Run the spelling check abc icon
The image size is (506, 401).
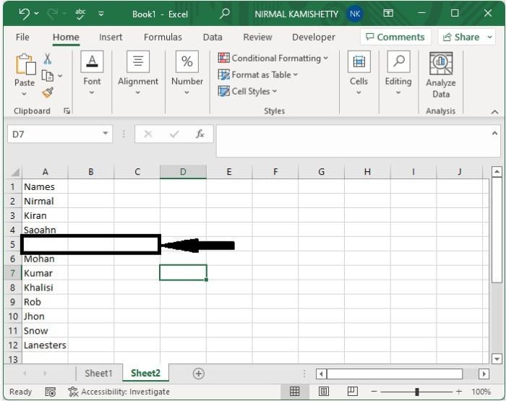click(x=80, y=14)
